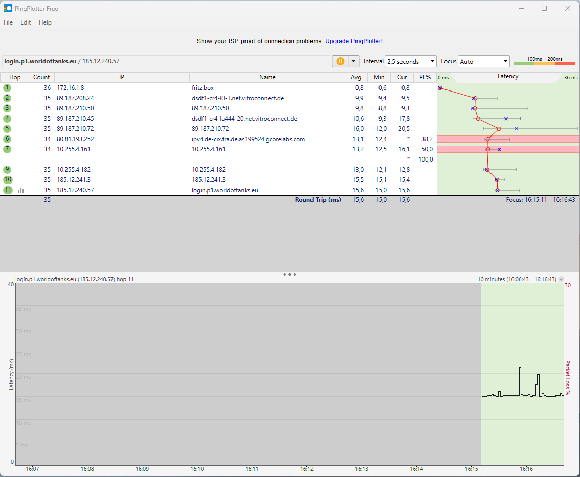Pause tracing with the orange pause button
Image resolution: width=580 pixels, height=477 pixels.
(x=340, y=61)
